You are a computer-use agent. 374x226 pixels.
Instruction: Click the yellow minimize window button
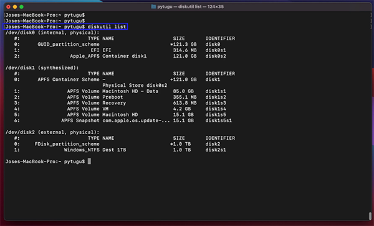click(15, 7)
